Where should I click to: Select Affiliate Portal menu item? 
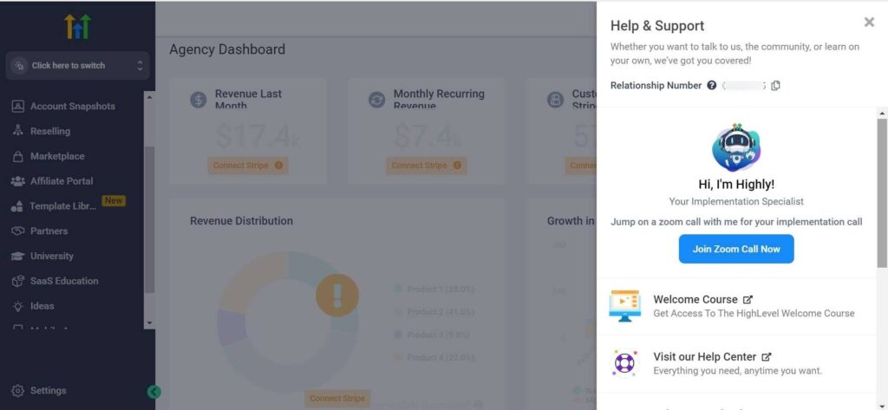pos(62,181)
